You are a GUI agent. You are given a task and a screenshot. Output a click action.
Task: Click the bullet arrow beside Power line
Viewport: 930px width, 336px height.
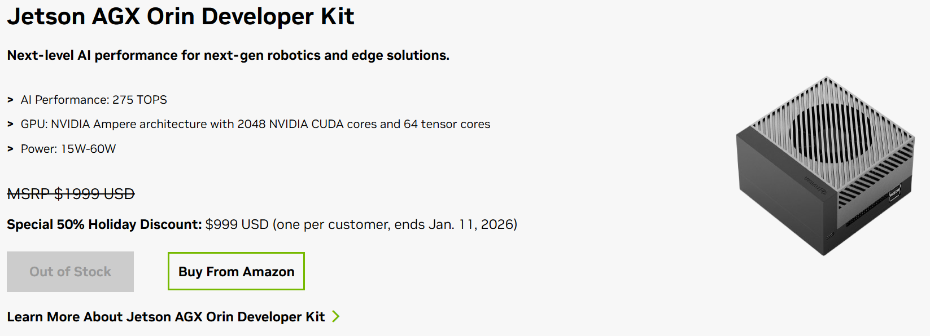pos(10,149)
